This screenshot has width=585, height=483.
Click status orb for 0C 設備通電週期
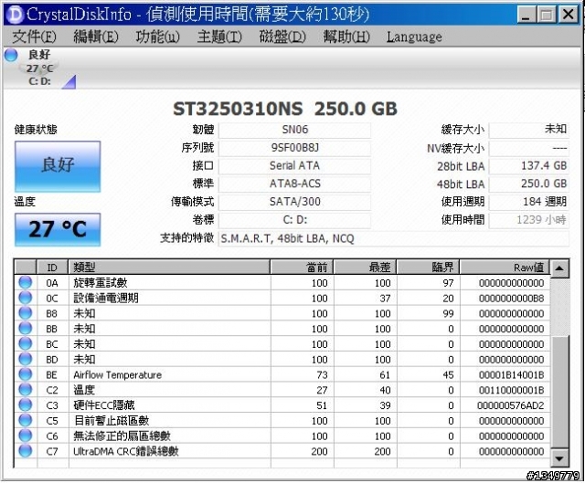click(x=26, y=298)
